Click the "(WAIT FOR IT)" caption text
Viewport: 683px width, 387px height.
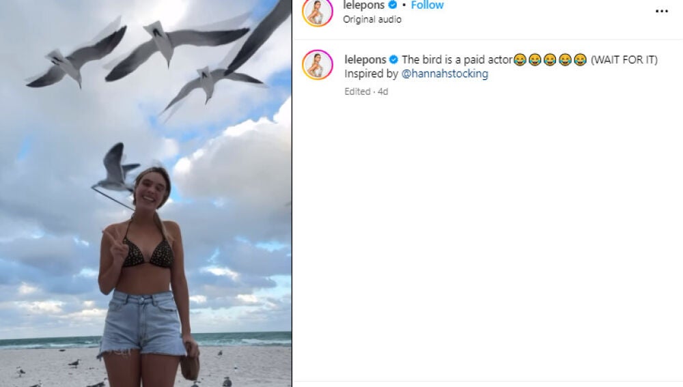[624, 60]
